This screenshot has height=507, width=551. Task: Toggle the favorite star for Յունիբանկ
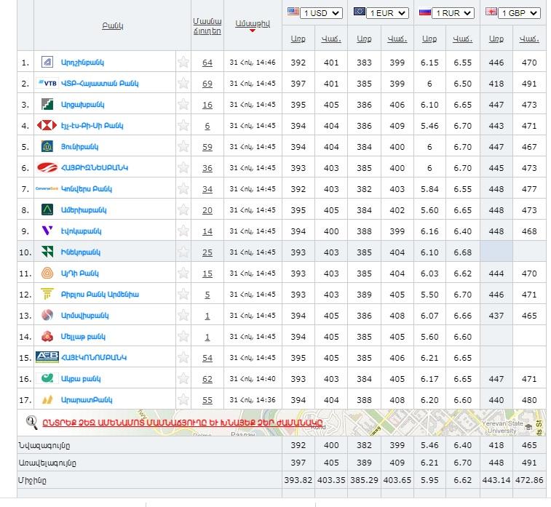pos(183,147)
